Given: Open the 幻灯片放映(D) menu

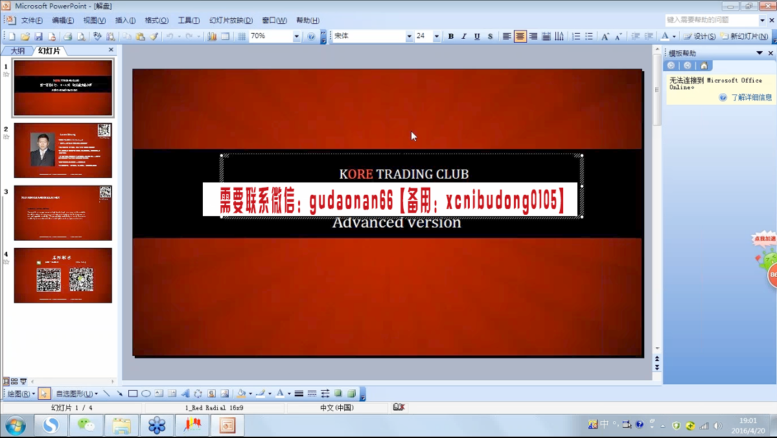Looking at the screenshot, I should pos(231,20).
